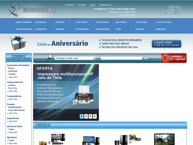Open the sidebar Energia heading
The height and width of the screenshot is (145, 193).
tap(11, 104)
